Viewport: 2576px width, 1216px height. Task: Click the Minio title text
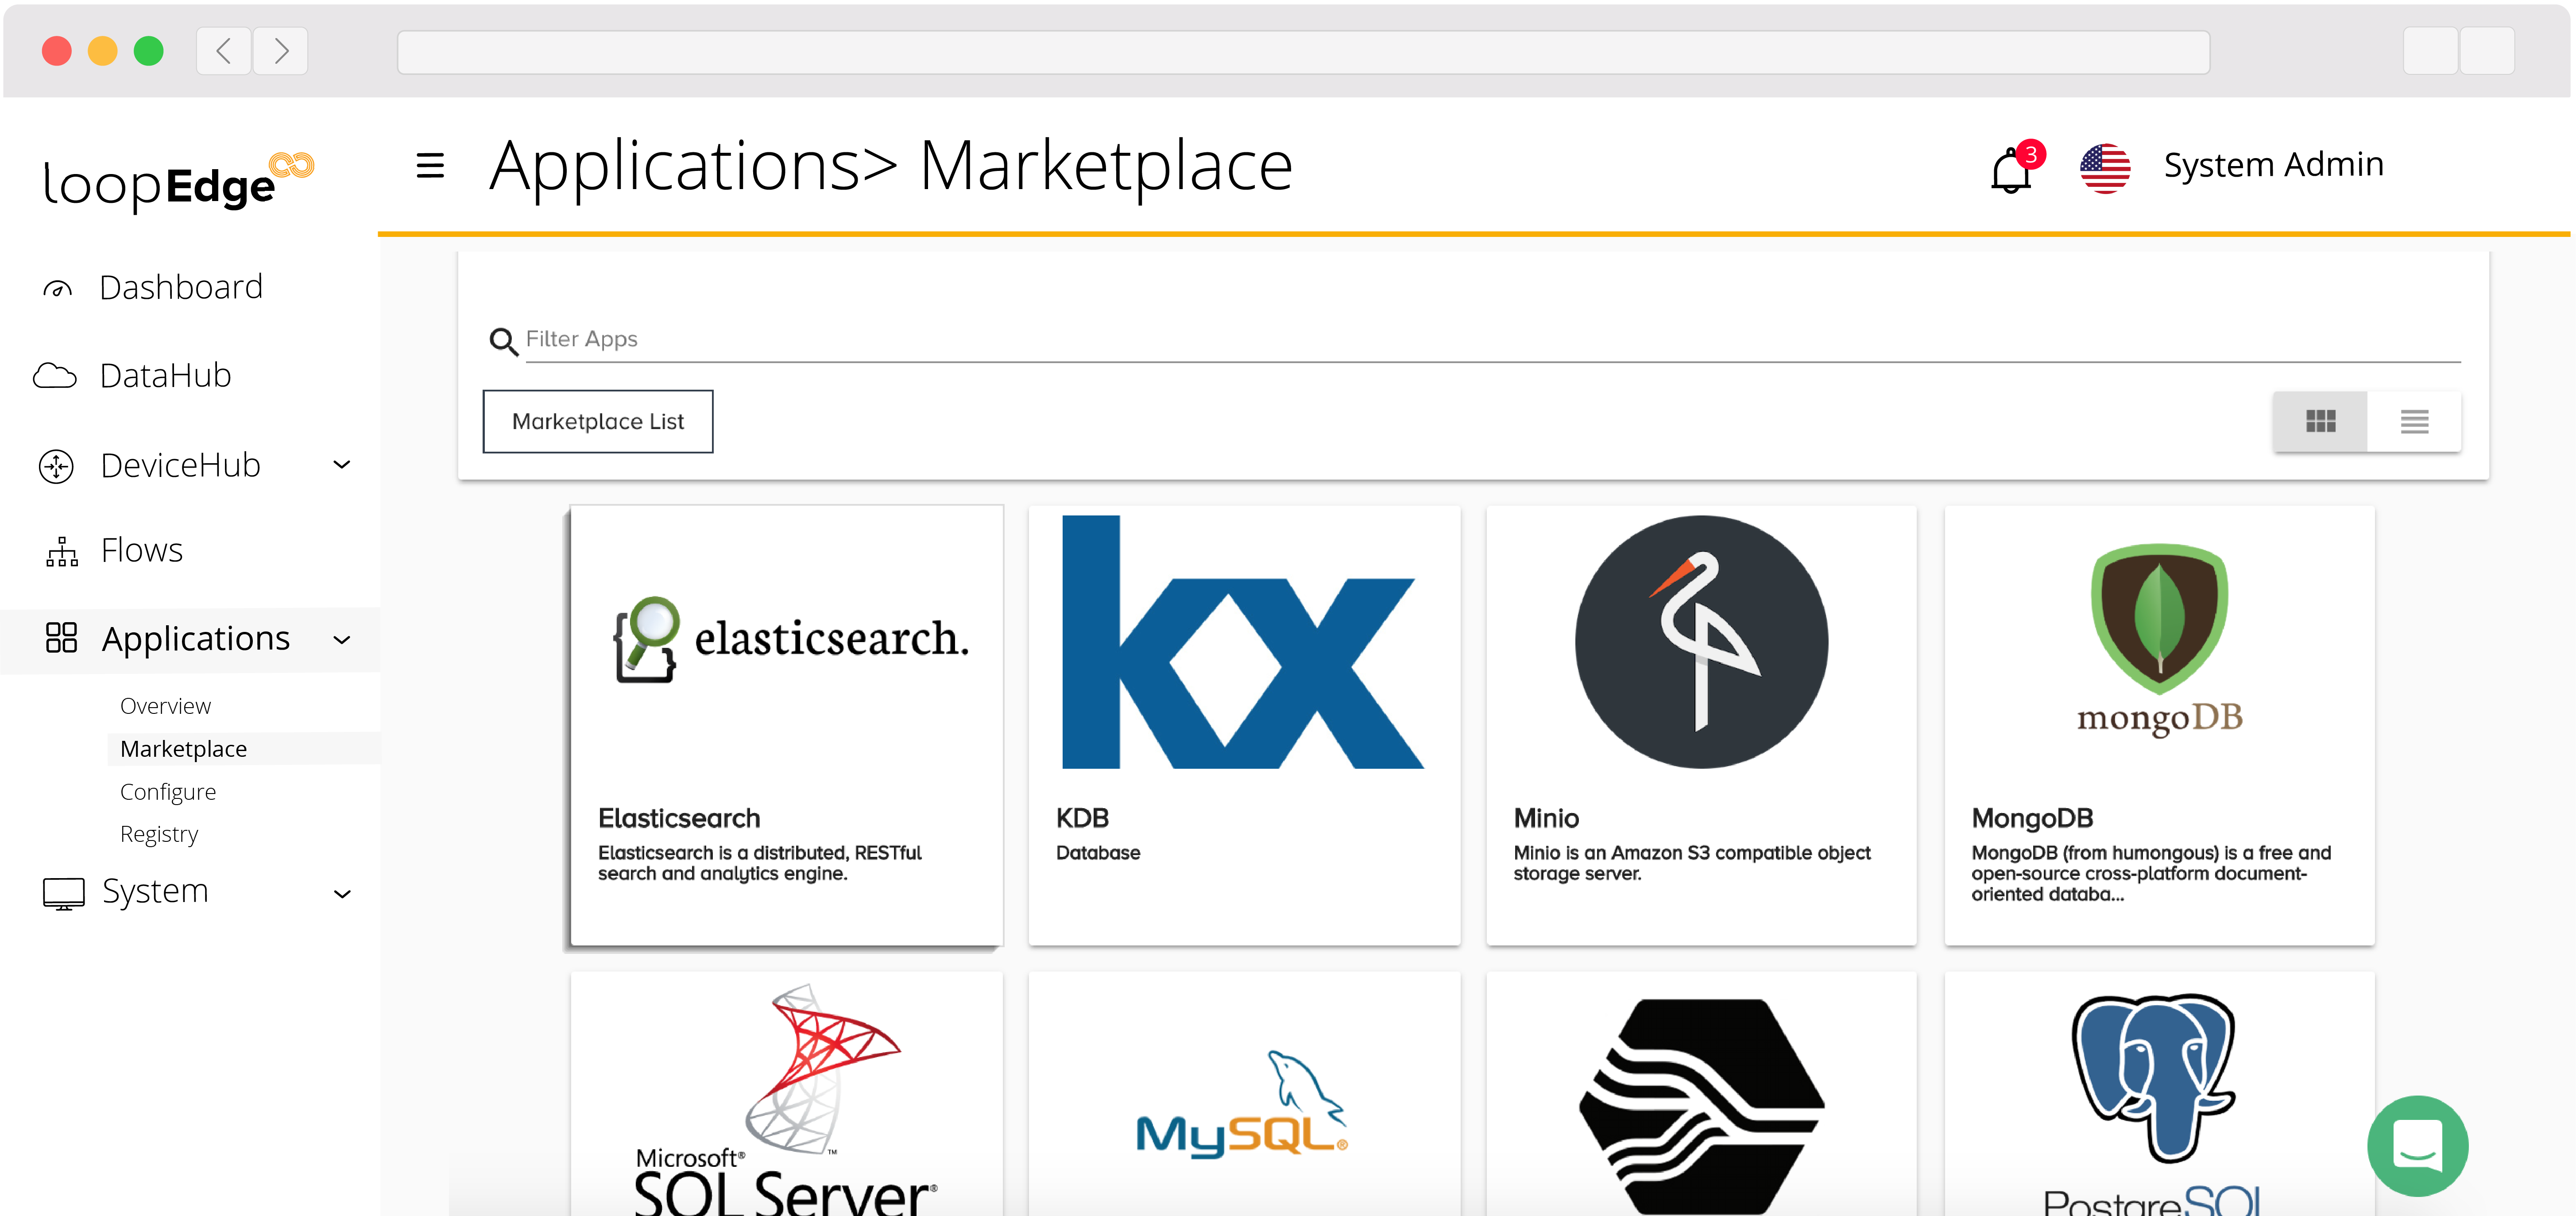[1546, 819]
